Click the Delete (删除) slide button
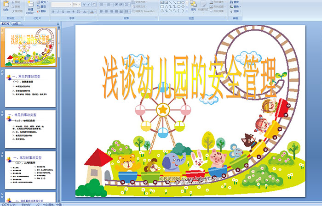Image resolution: width=322 pixels, height=206 pixels. 41,11
